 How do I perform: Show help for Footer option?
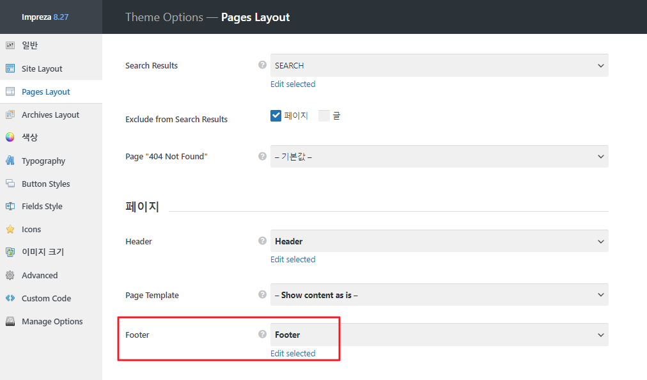(x=262, y=334)
